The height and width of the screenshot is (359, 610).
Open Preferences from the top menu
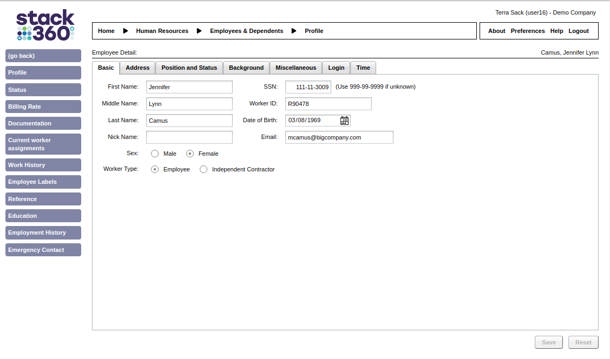(527, 31)
